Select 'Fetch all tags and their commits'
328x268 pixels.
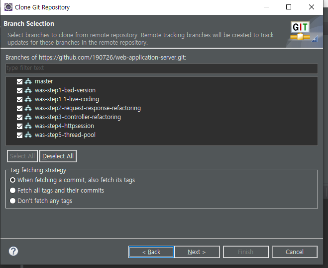pos(13,191)
